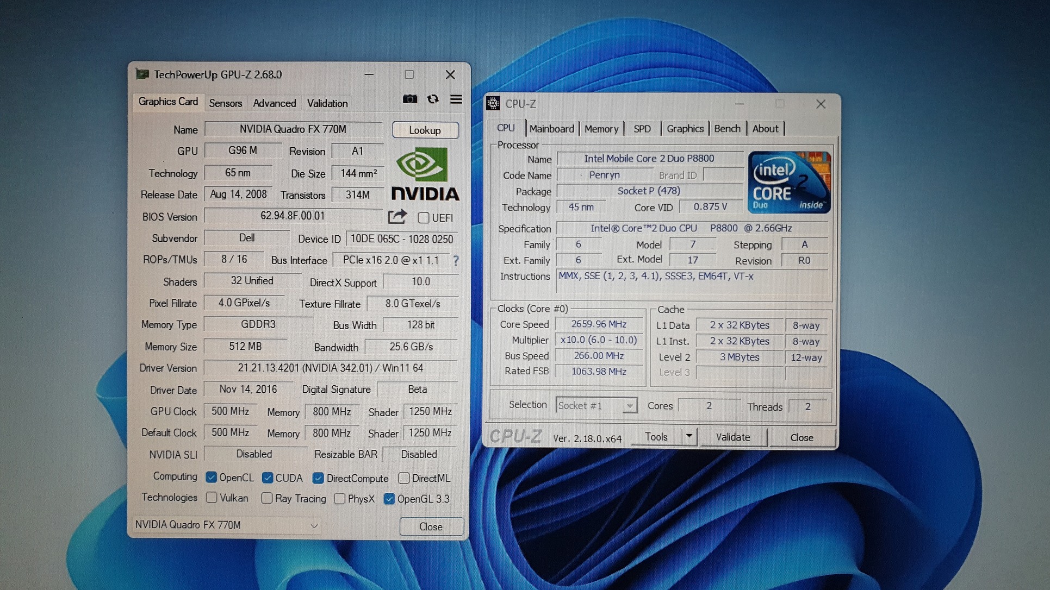Click the GPU-Z refresh icon

click(x=433, y=99)
